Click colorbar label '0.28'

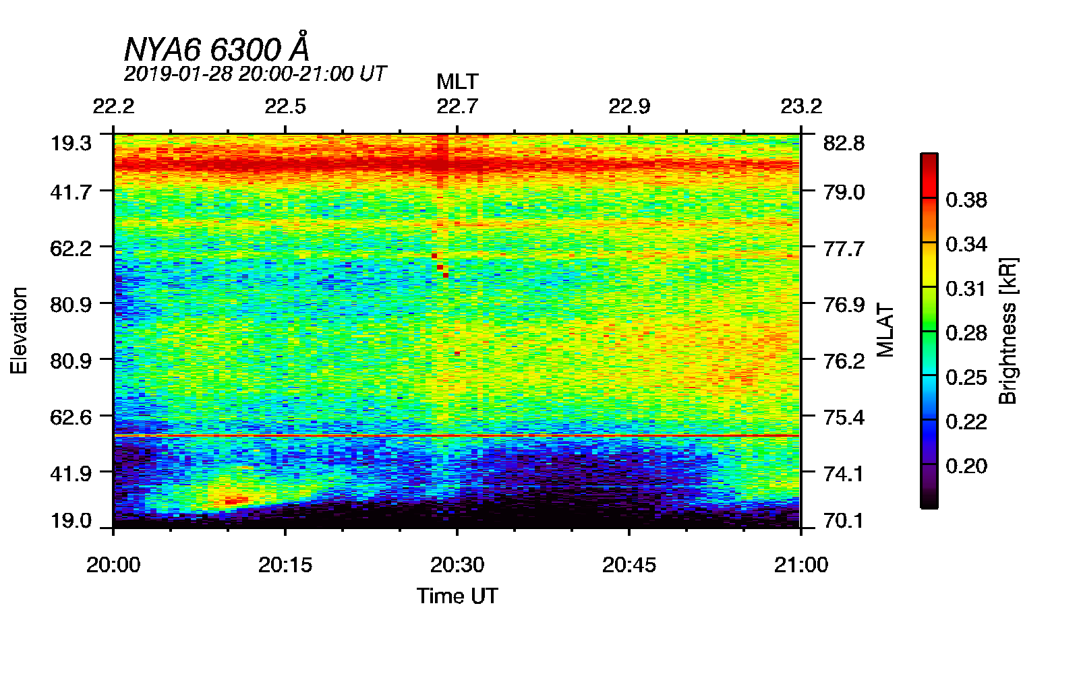966,333
